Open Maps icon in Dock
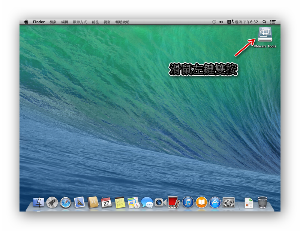The image size is (300, 231). 133,203
